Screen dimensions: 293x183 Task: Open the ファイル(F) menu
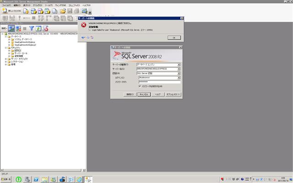pyautogui.click(x=6, y=5)
